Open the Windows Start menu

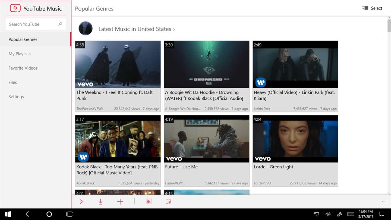(x=8, y=214)
